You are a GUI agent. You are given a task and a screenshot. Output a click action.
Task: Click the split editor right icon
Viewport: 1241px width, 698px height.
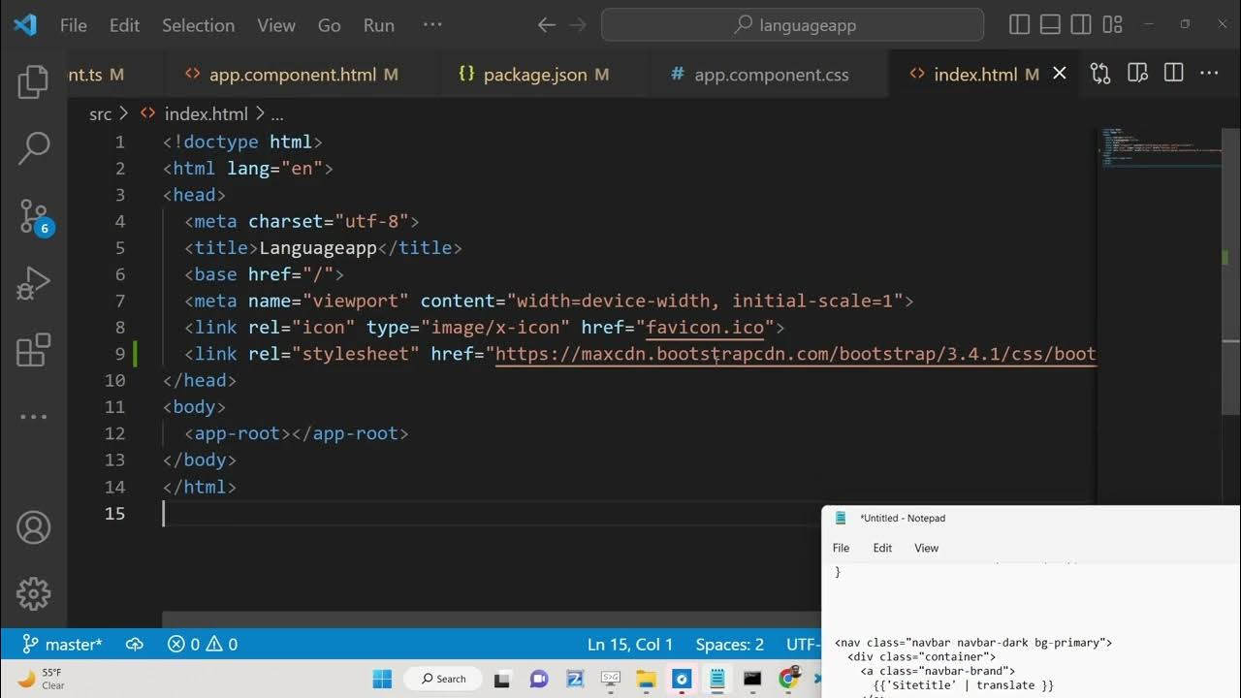1173,74
